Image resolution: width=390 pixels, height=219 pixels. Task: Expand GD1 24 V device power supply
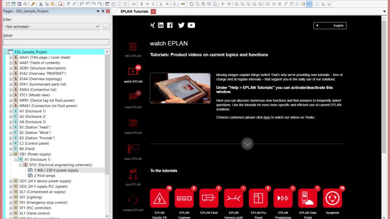[11, 181]
